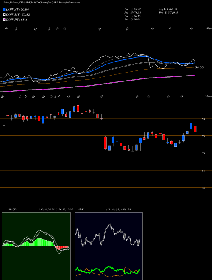Click the '<Lows' label beside the chart
212x280 pixels.
209,96
